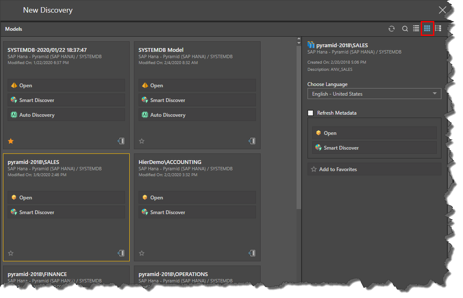The image size is (463, 298).
Task: Click the pyramid Open icon on SYSTEMDB-2020/01/22
Action: (x=14, y=85)
